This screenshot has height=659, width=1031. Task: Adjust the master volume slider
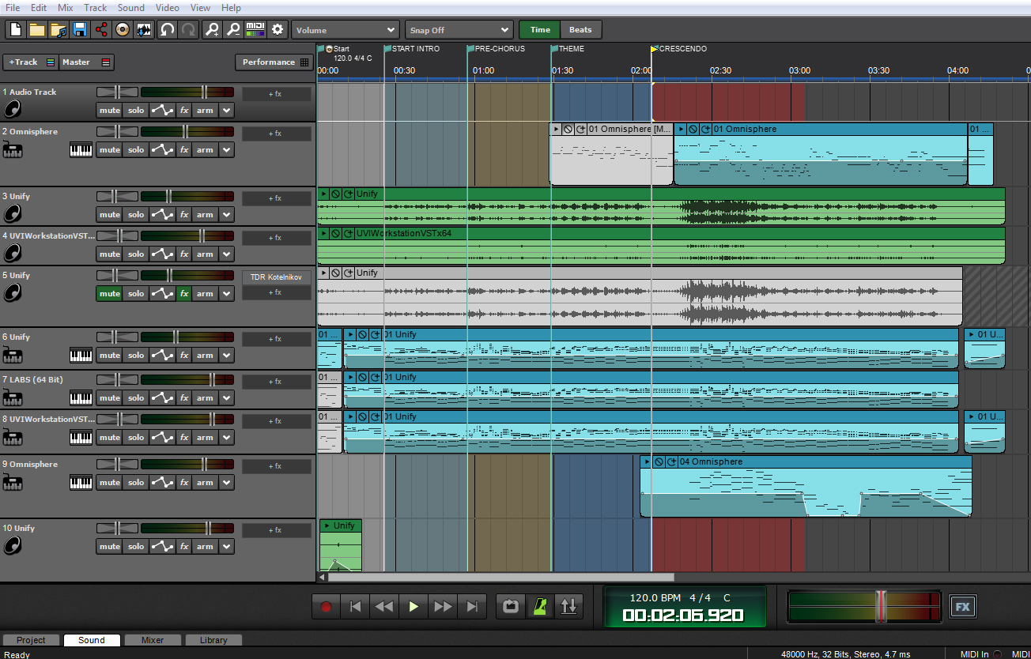click(x=881, y=606)
